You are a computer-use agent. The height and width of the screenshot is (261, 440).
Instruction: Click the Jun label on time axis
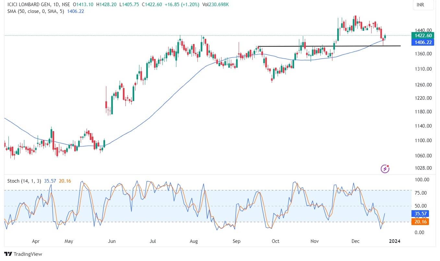112,241
